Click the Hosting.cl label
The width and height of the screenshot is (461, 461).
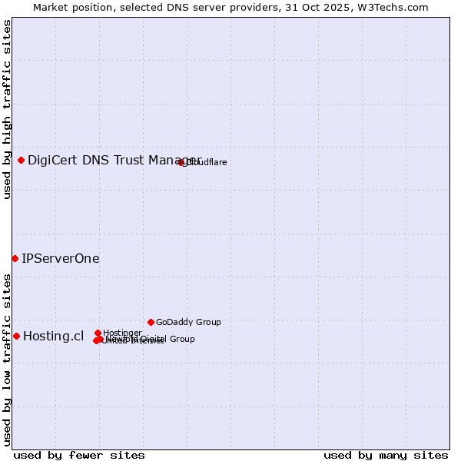(x=54, y=336)
